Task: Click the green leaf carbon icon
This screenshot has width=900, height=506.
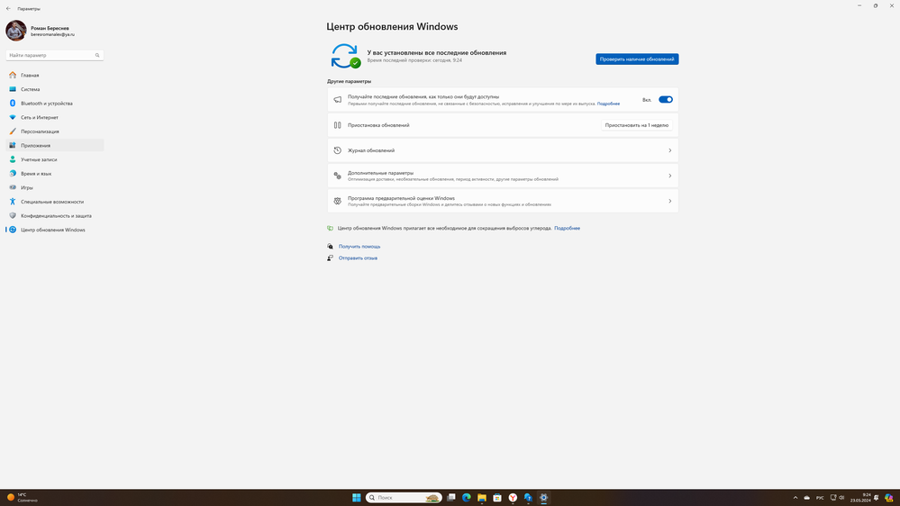Action: click(330, 229)
